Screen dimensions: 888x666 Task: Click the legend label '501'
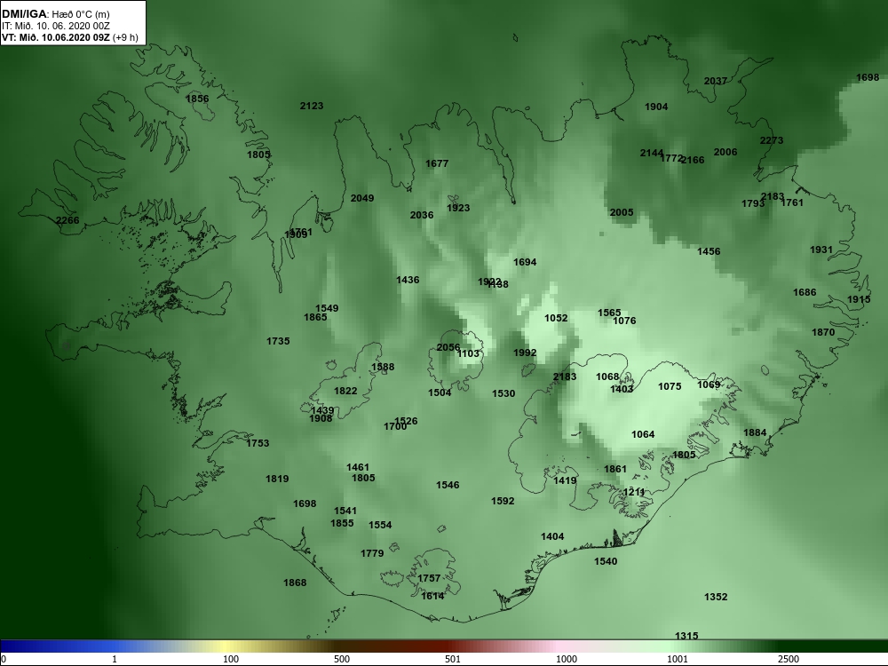[453, 659]
